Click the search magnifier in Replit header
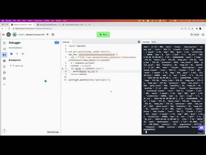The image size is (206, 155). (203, 35)
